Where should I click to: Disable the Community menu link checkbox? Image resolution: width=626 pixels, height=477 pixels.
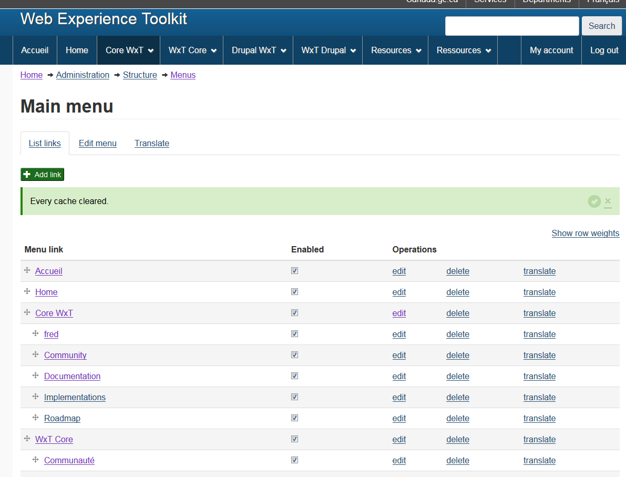(x=294, y=354)
